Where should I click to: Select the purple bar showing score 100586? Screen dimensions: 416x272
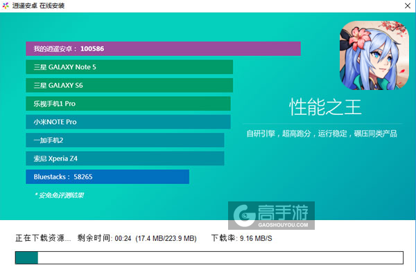[x=163, y=48]
